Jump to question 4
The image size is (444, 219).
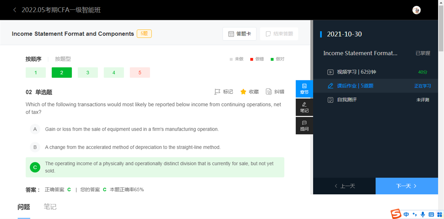(x=114, y=72)
